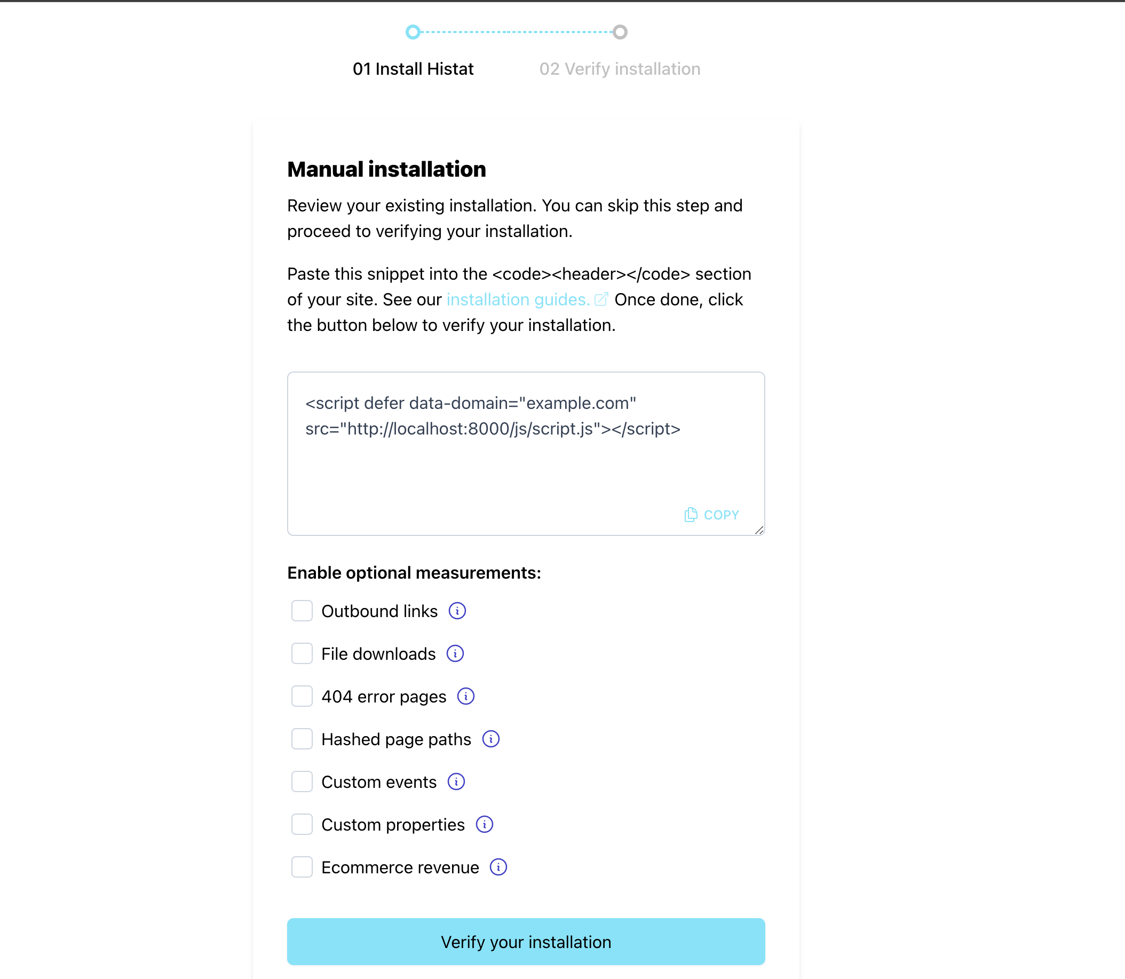This screenshot has height=979, width=1125.
Task: Click the Verify your installation button
Action: click(x=526, y=942)
